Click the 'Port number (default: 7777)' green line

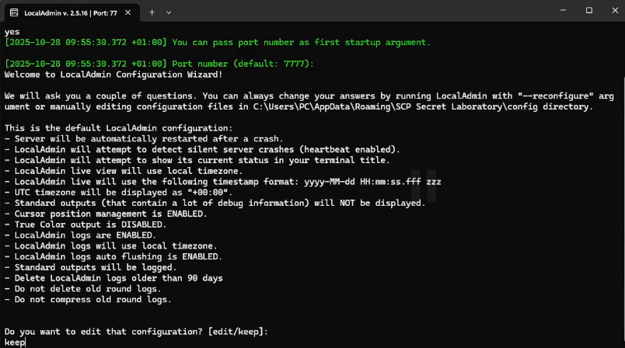[x=243, y=64]
